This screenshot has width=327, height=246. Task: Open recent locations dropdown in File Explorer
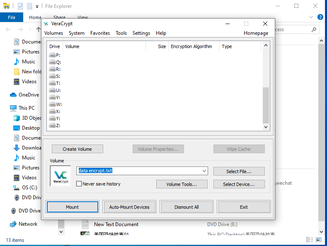(x=30, y=29)
